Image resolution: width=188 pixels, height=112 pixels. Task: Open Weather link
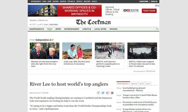coord(53,25)
